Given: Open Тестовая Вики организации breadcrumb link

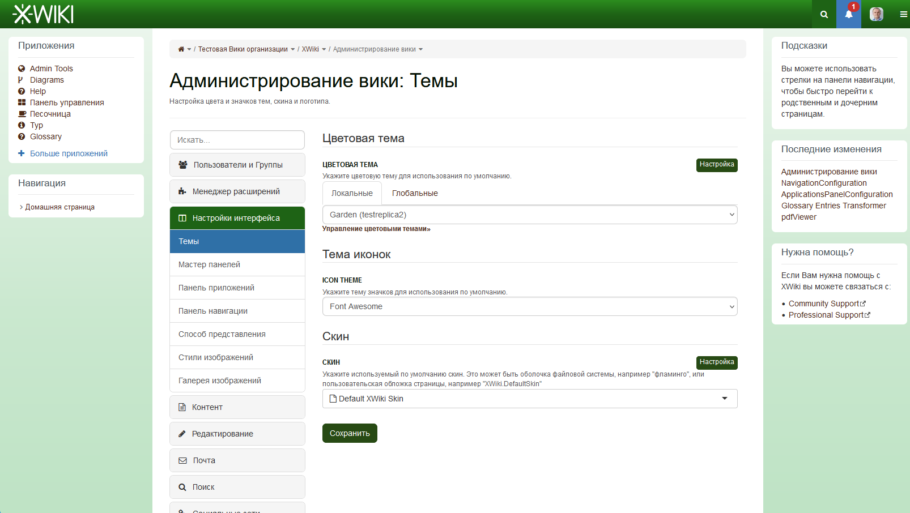Looking at the screenshot, I should (243, 49).
